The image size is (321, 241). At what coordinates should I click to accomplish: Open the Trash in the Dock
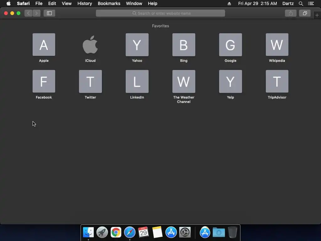point(232,232)
